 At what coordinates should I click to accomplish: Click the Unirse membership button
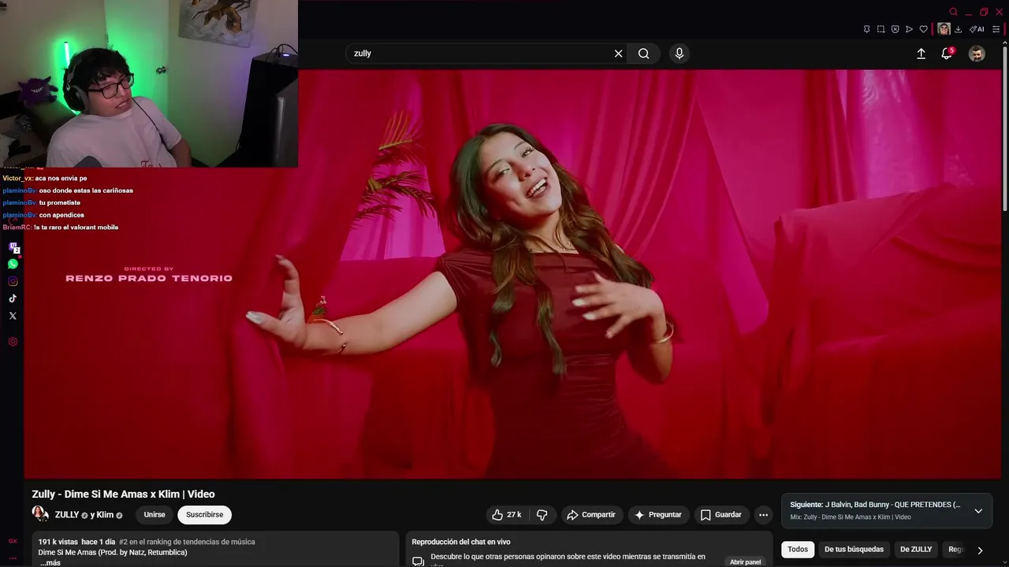coord(155,515)
